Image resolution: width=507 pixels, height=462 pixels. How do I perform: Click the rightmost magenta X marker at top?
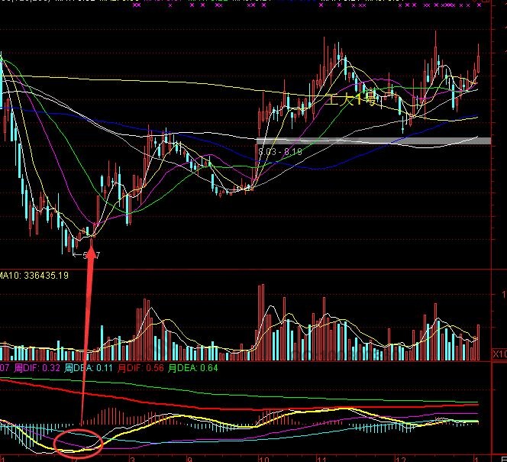tap(480, 5)
